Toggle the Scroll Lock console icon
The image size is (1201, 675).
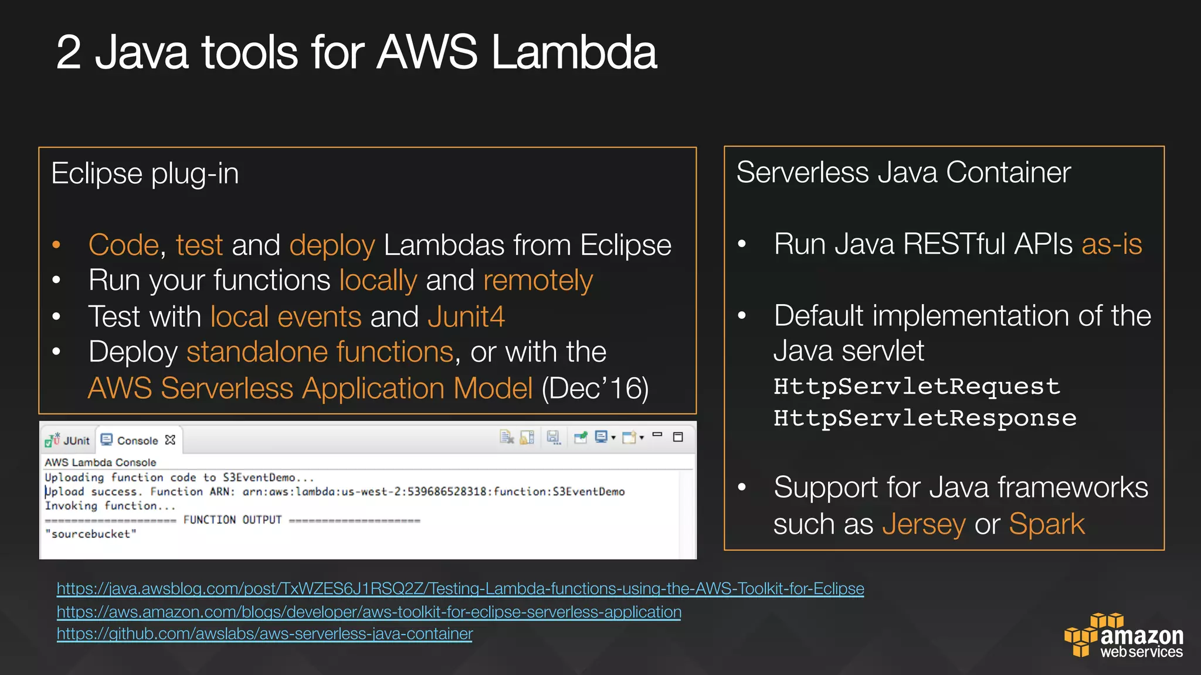[x=527, y=437]
